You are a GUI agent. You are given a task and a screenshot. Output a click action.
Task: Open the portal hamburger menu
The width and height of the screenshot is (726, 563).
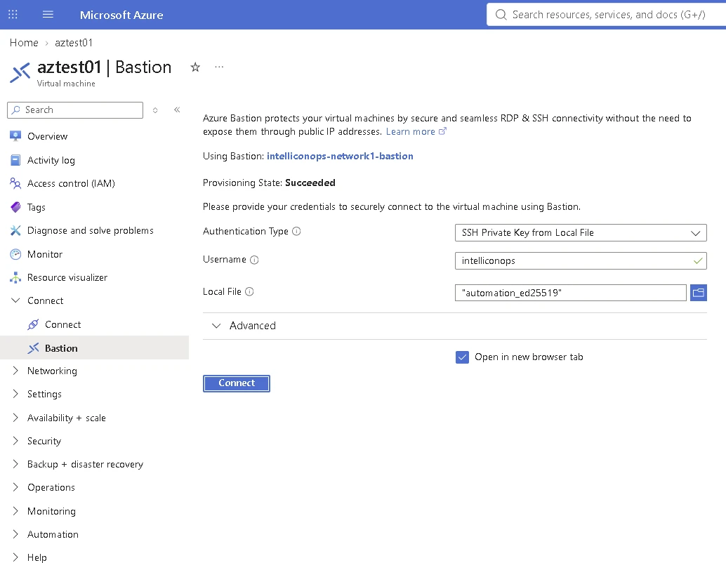point(48,14)
